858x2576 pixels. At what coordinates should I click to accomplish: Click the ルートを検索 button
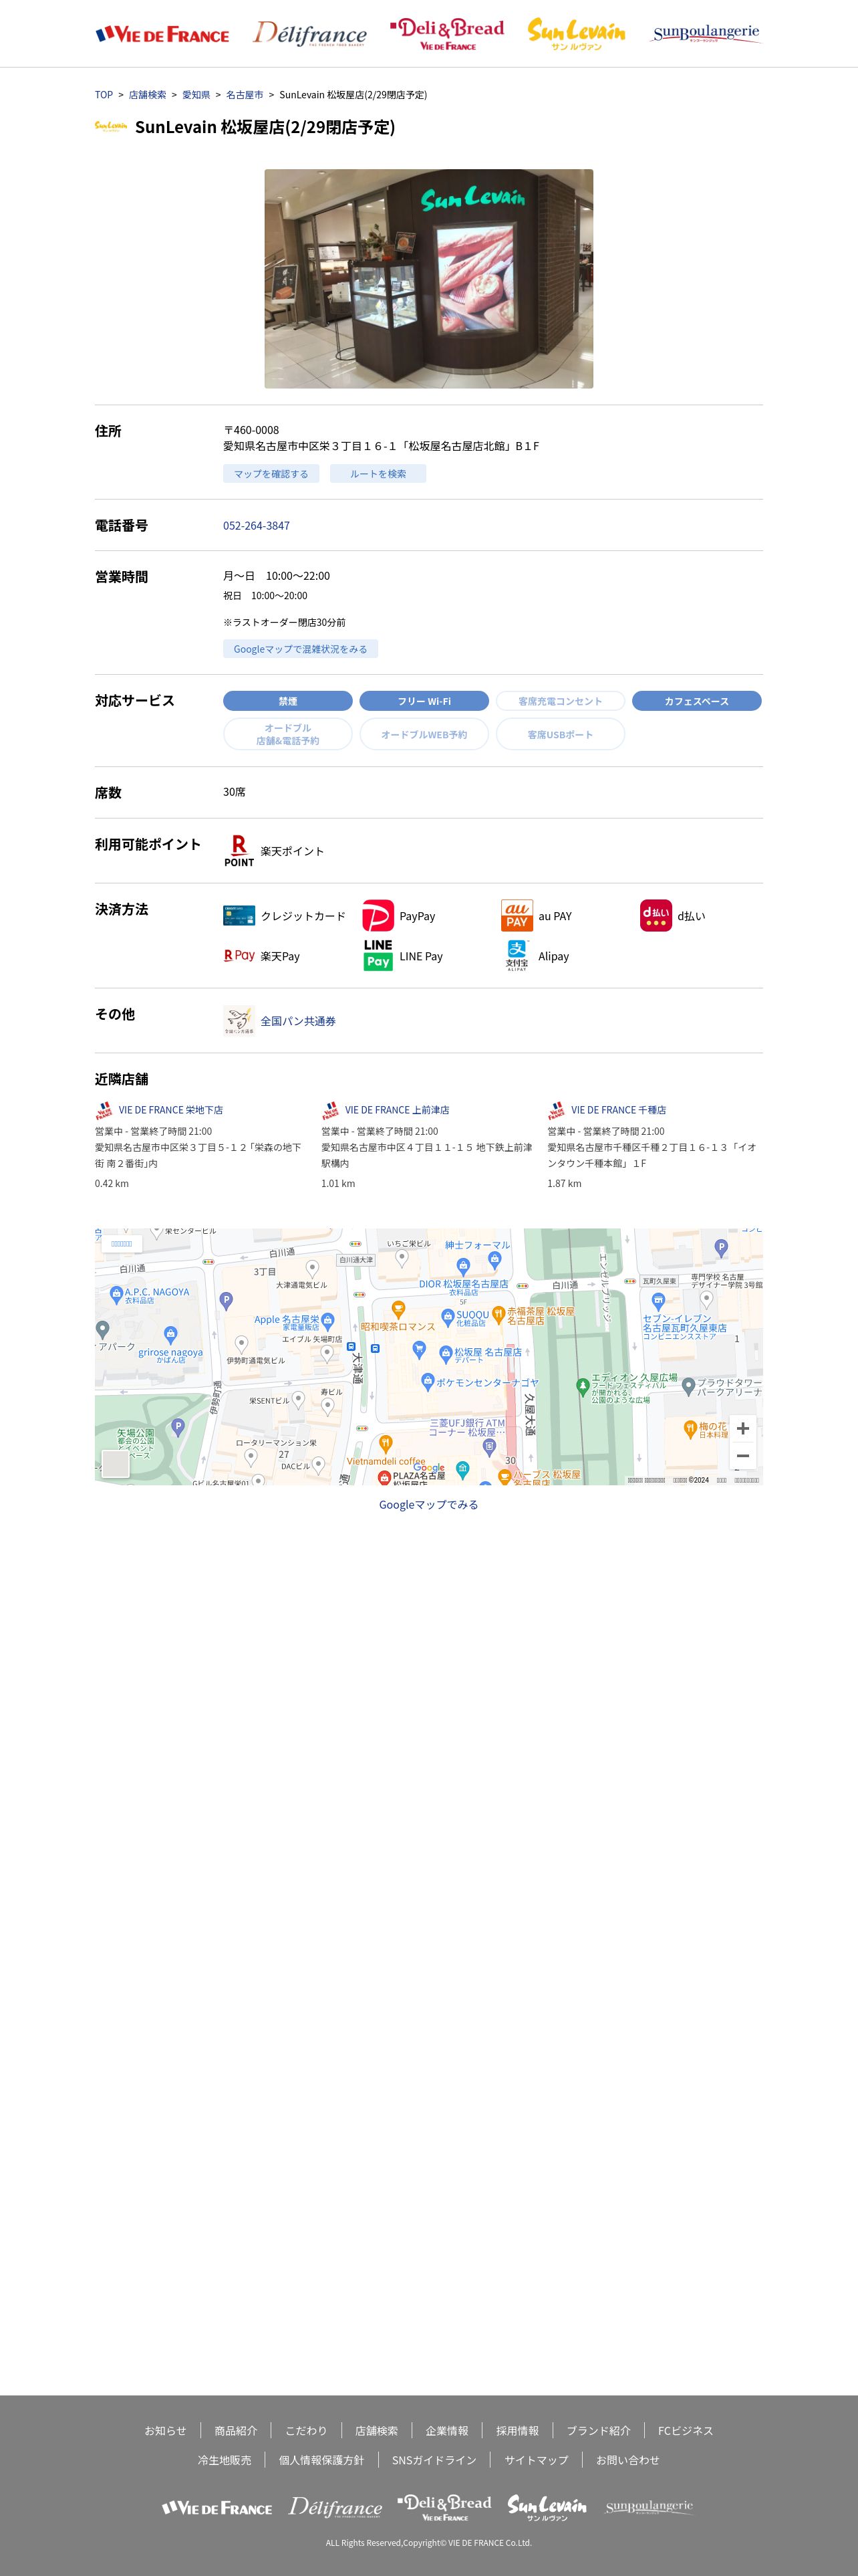tap(378, 474)
